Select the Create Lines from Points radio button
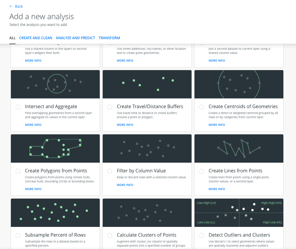The image size is (296, 249). [202, 171]
